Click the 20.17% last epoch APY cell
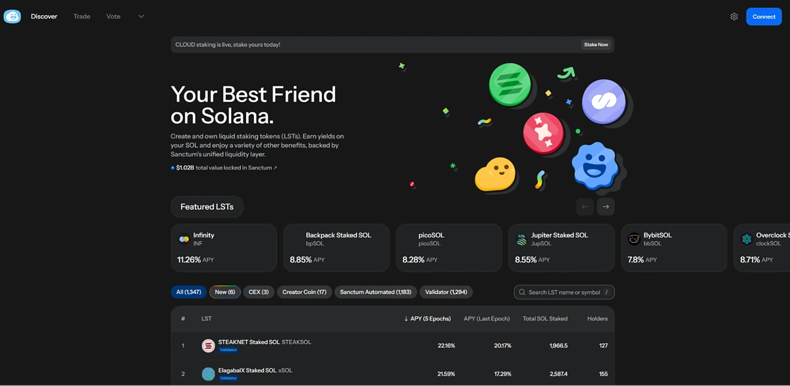 point(502,346)
